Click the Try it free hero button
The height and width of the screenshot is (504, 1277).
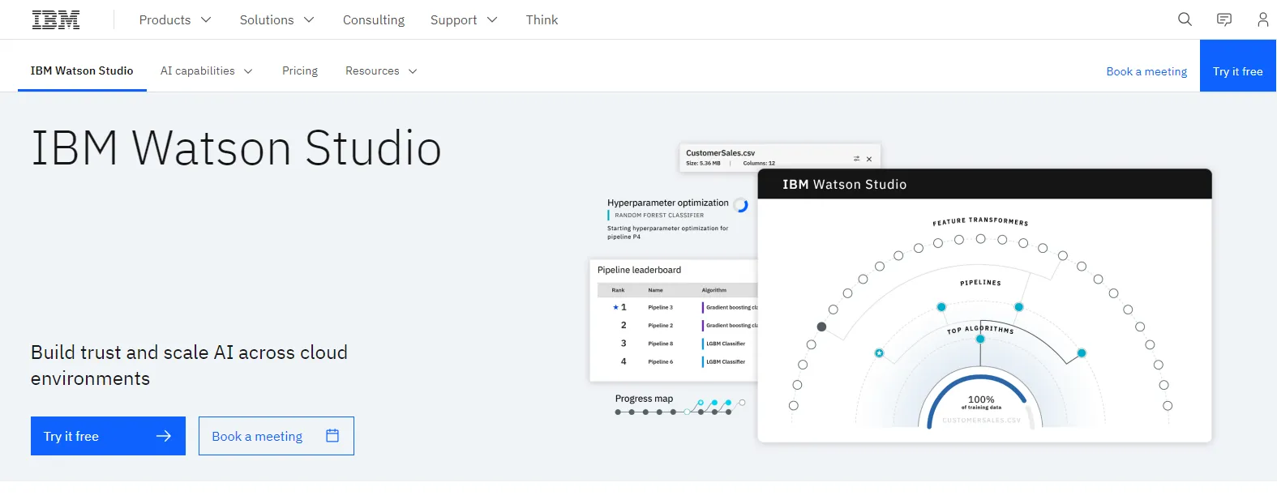tap(108, 436)
